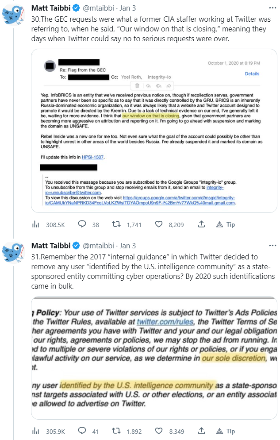View analytics showing 305.9K views
The height and width of the screenshot is (440, 280).
click(36, 431)
